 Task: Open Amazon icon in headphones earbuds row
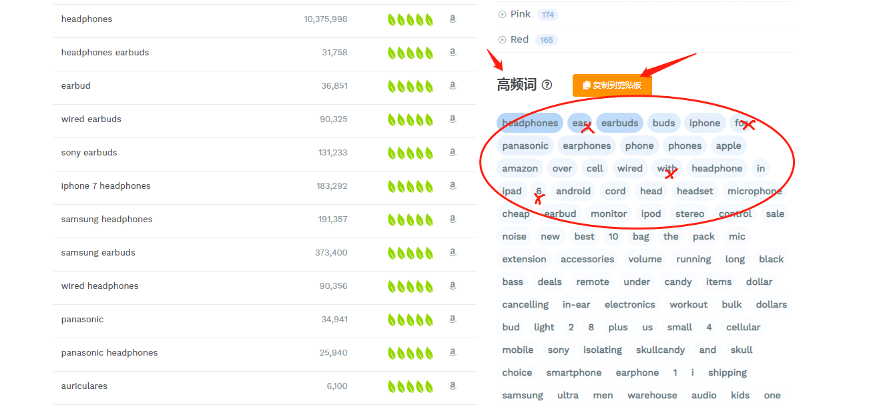pyautogui.click(x=453, y=53)
